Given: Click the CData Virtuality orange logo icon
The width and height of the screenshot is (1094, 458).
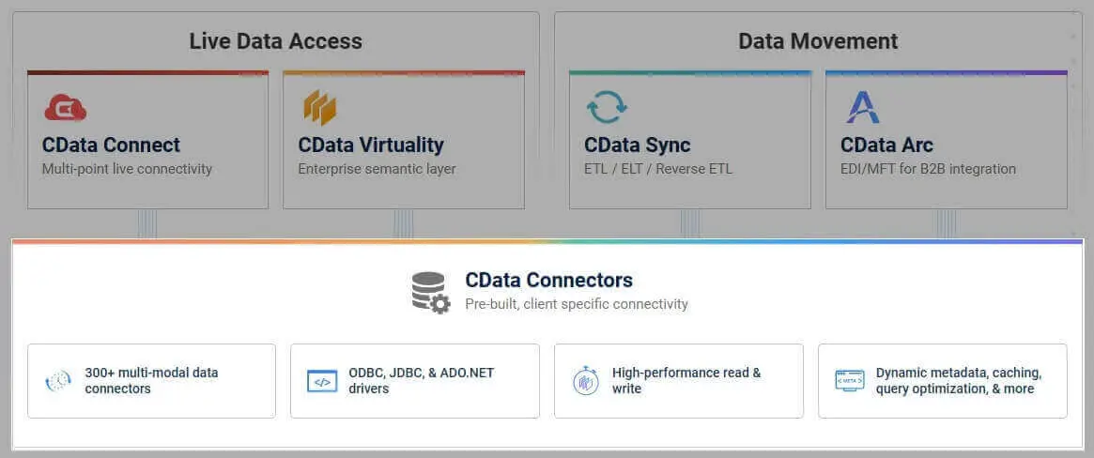Looking at the screenshot, I should point(319,108).
